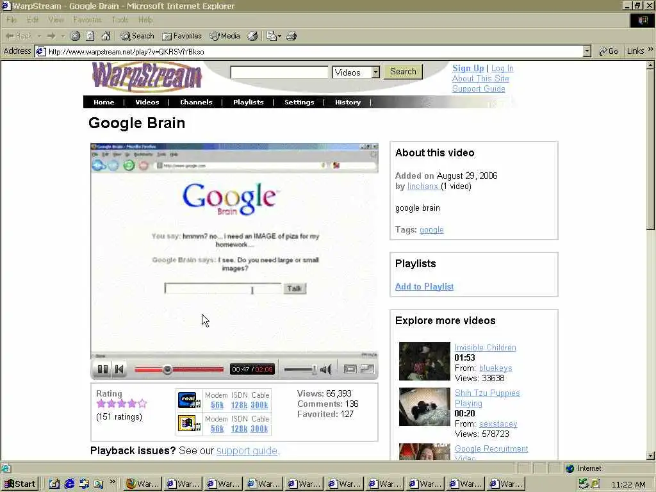Click the google tag link
Screen dimensions: 656x492
pos(431,230)
